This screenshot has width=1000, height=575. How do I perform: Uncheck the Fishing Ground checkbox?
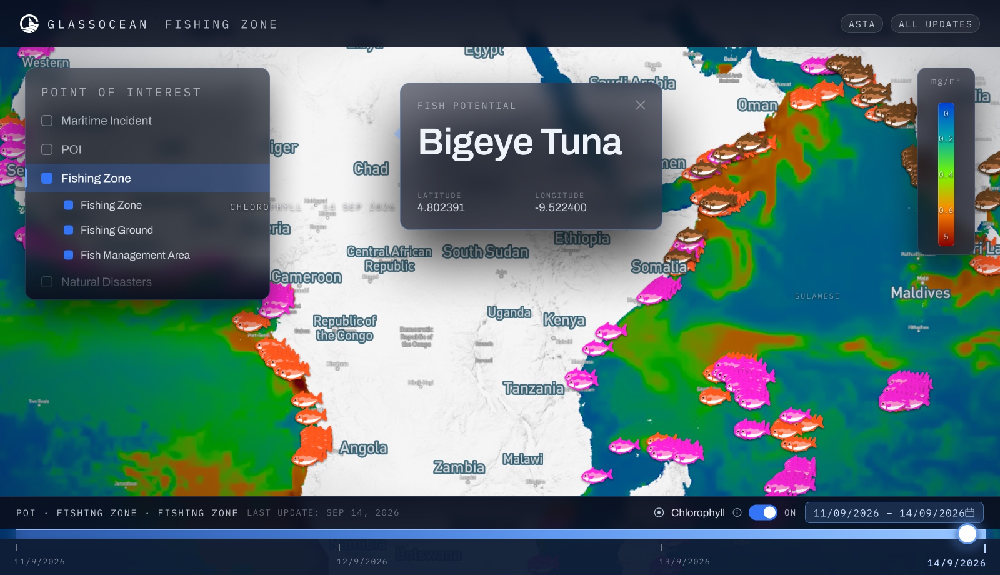click(x=69, y=230)
